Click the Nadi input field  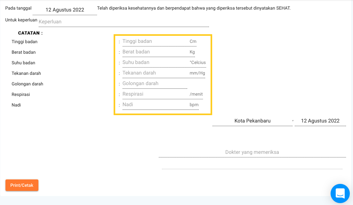tap(156, 105)
